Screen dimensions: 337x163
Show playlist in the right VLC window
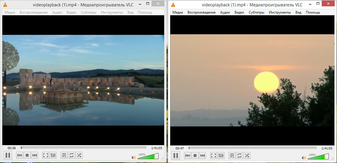pyautogui.click(x=232, y=155)
